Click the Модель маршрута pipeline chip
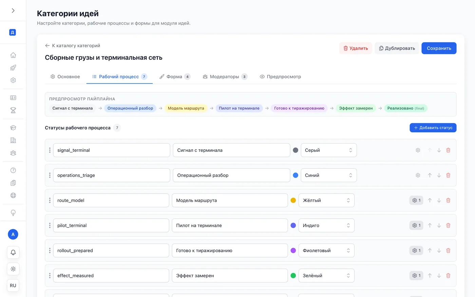 [x=186, y=108]
